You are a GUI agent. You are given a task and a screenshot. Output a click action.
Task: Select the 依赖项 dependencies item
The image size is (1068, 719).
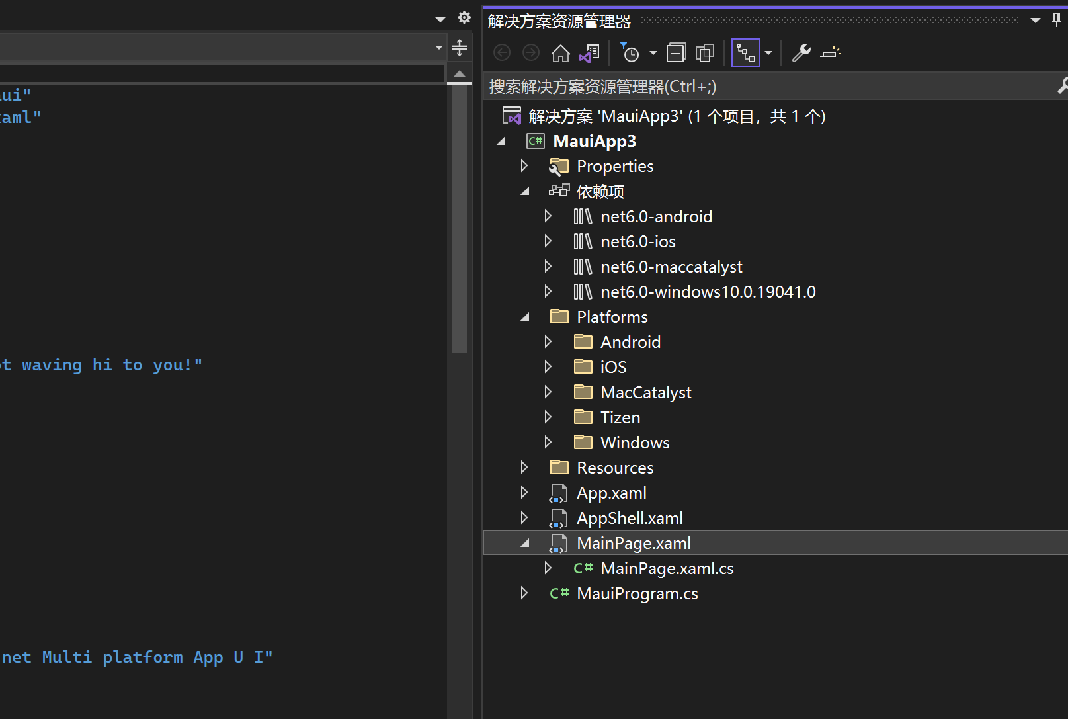pyautogui.click(x=600, y=191)
